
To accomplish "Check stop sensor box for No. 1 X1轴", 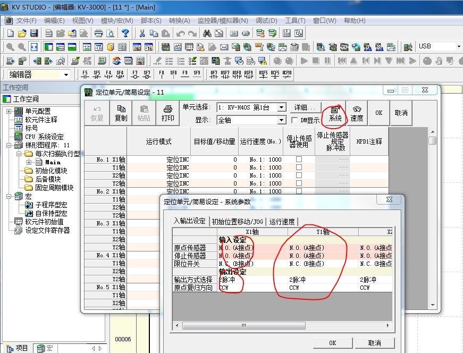I will (299, 159).
